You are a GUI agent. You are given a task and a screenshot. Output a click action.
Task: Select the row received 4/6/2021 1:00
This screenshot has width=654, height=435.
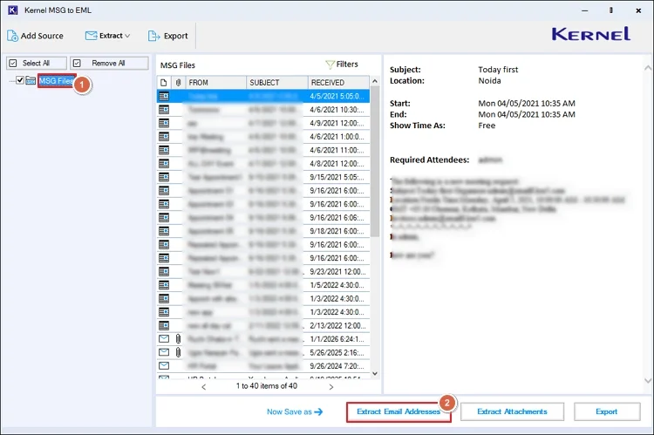[x=263, y=137]
